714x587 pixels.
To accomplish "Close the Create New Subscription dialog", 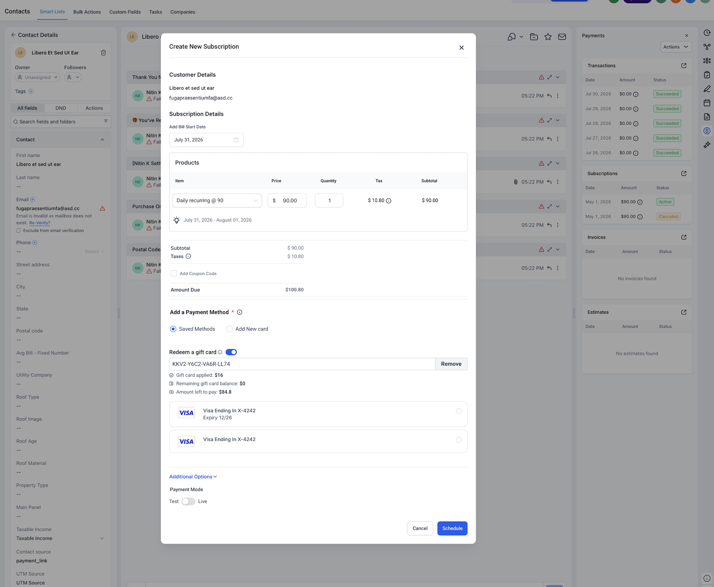I will (461, 48).
